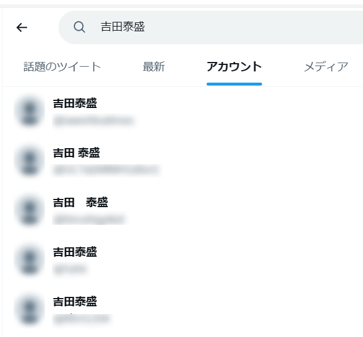Viewport: 363px width, 337px height.
Task: Open the 吉田　泰盛 account with wide space
Action: coord(80,202)
